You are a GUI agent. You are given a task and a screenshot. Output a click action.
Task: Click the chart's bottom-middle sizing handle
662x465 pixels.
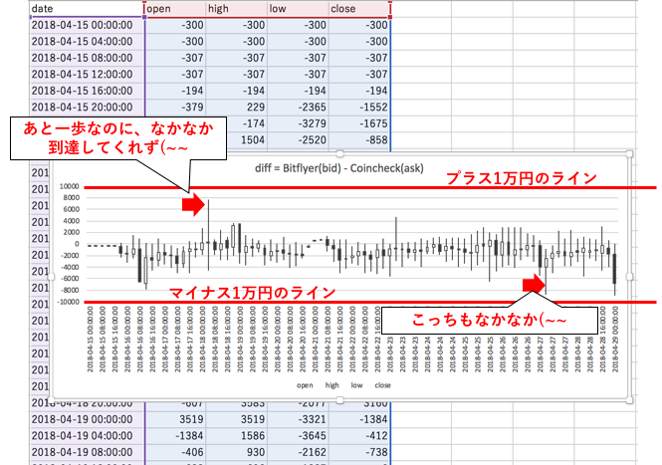point(339,399)
